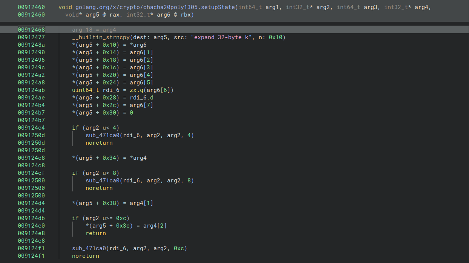Click sub_471ca0 call with argument 8

click(x=103, y=180)
